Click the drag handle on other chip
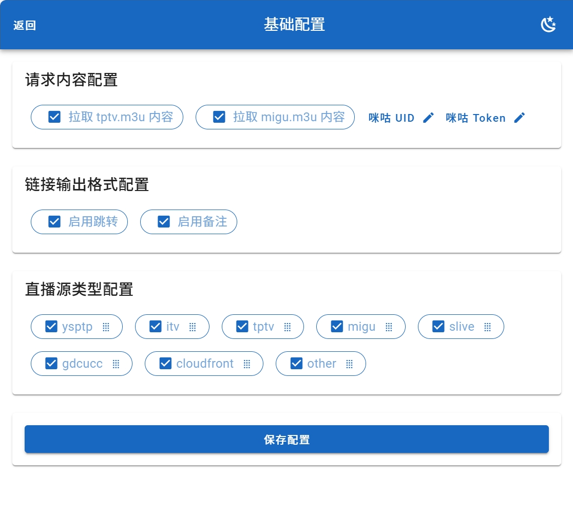Screen dimensions: 573x531 [x=350, y=364]
